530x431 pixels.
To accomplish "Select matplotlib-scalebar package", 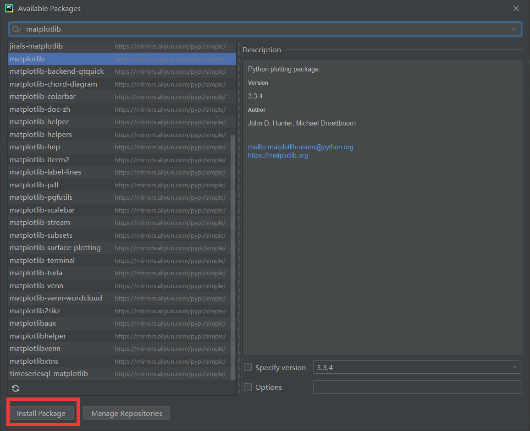I will (x=119, y=210).
